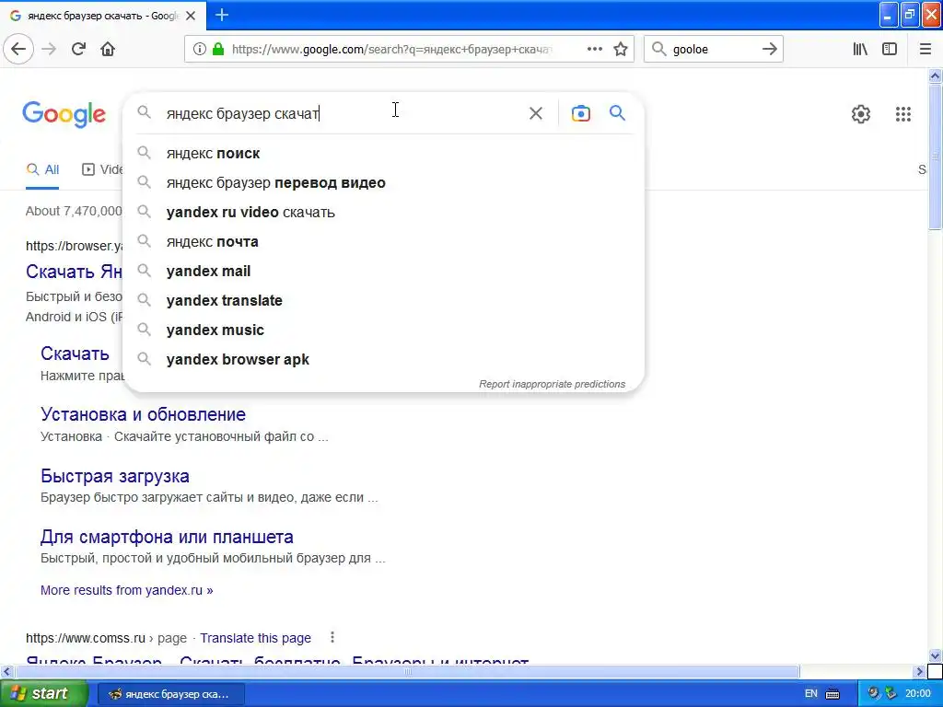The height and width of the screenshot is (707, 943).
Task: Choose suggestion яндекс браузер перевод видео
Action: (x=383, y=183)
